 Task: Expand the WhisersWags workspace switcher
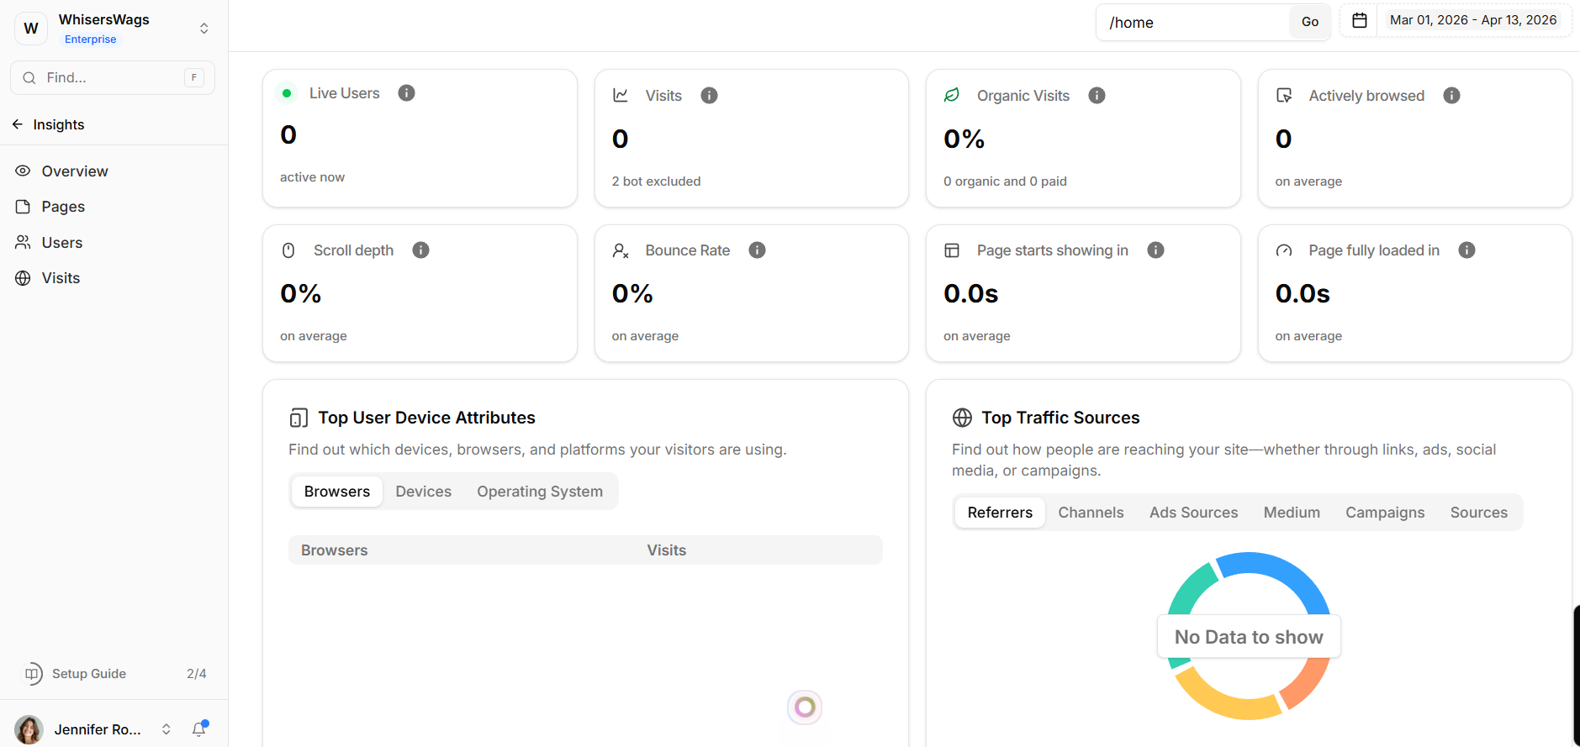coord(203,29)
